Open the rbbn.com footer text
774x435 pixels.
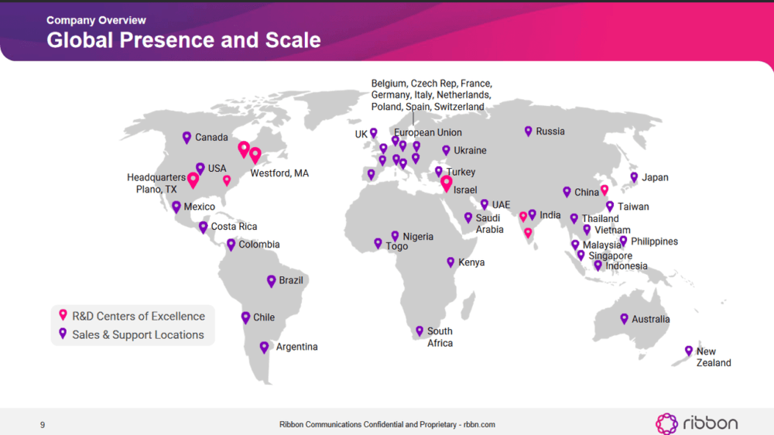click(x=479, y=425)
